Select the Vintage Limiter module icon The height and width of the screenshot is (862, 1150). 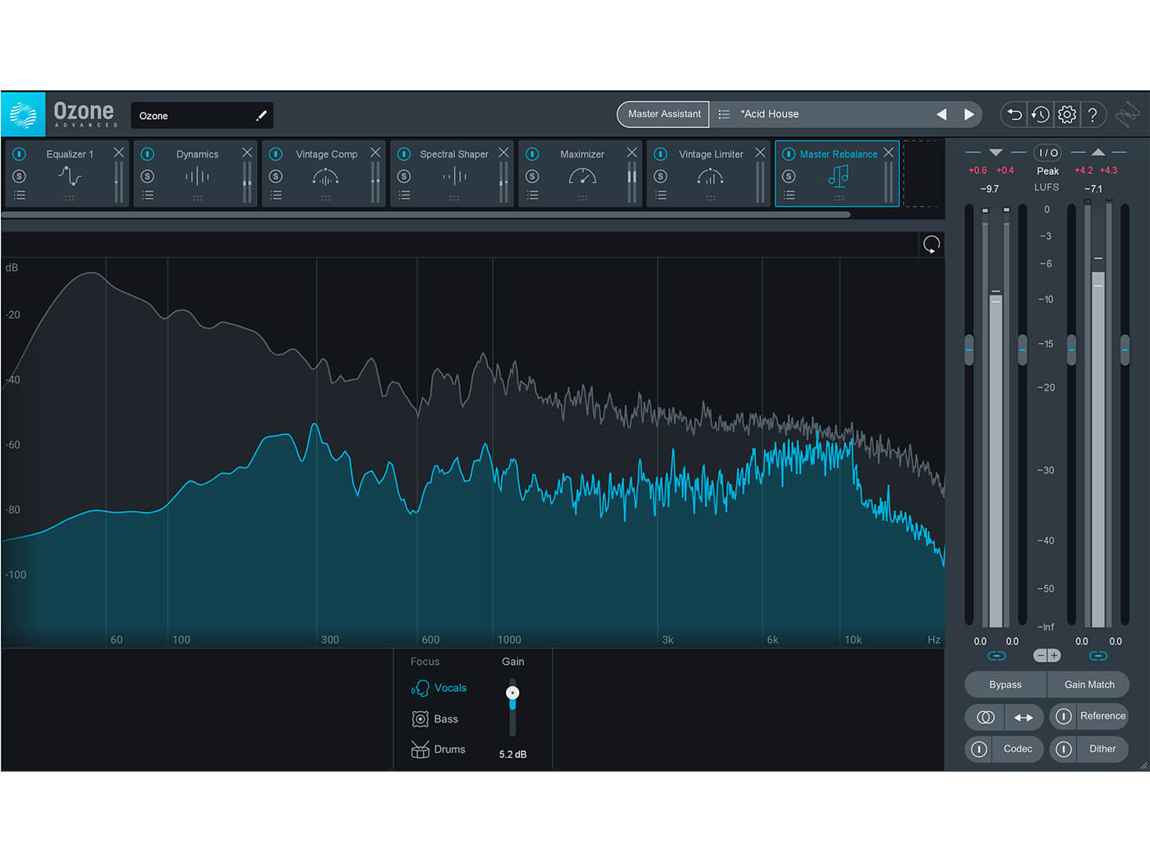click(x=711, y=176)
